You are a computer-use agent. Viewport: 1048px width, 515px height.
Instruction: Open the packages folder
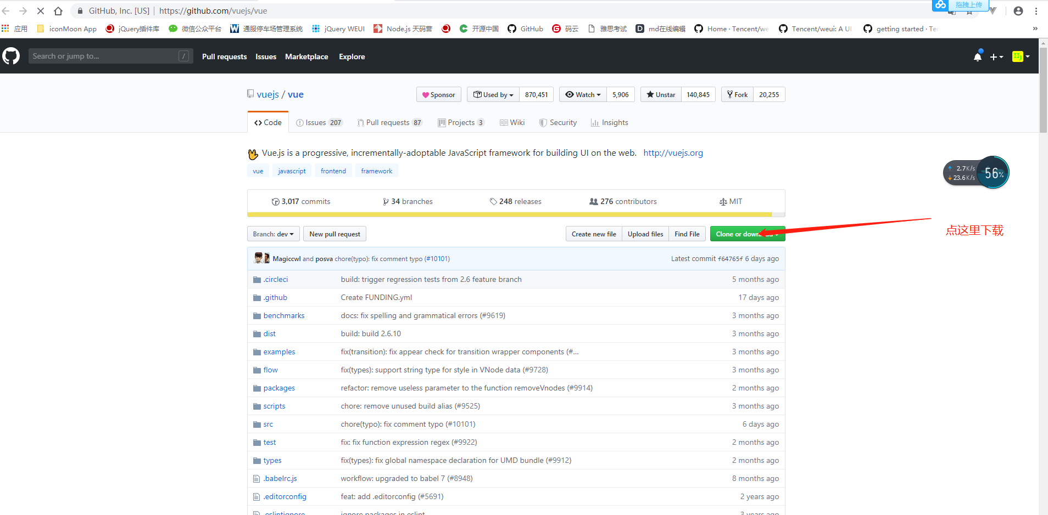(x=279, y=388)
